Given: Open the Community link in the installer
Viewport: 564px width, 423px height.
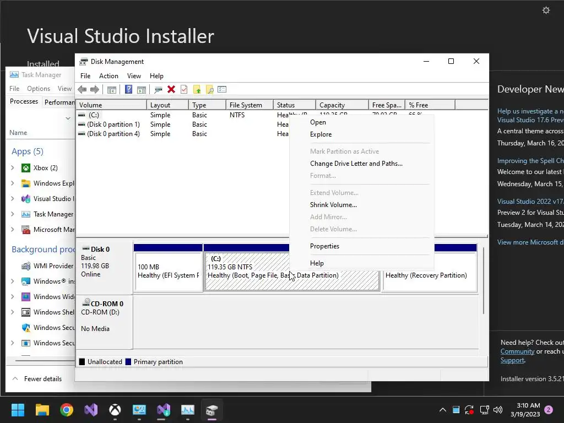Looking at the screenshot, I should 517,351.
